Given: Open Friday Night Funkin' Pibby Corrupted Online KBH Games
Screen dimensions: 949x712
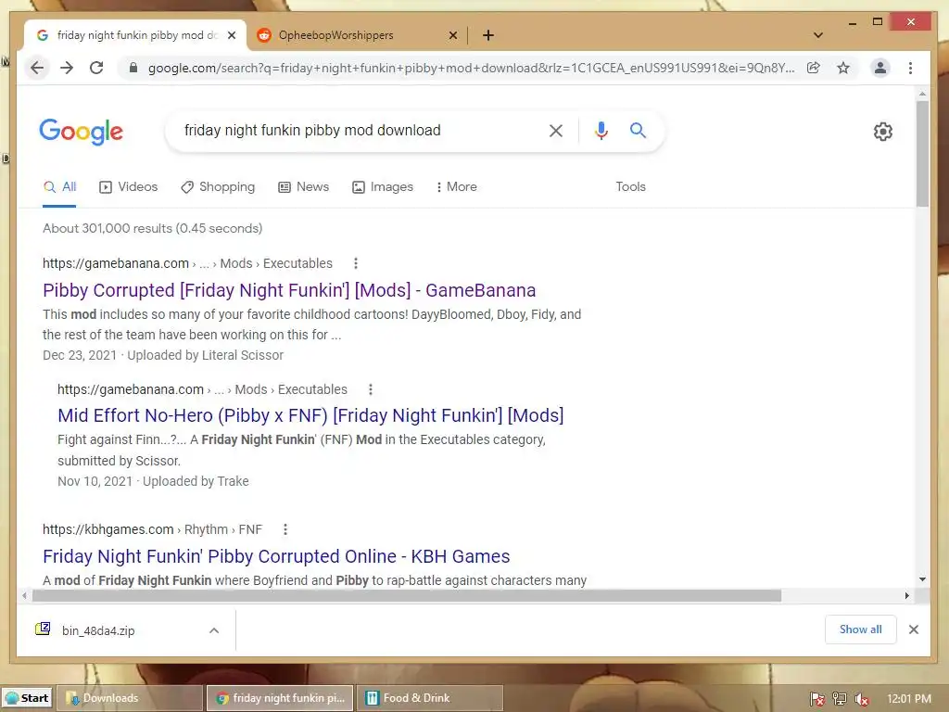Looking at the screenshot, I should pyautogui.click(x=276, y=556).
